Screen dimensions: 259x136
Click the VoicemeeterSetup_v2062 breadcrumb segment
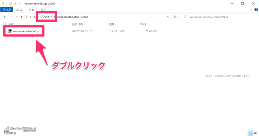(x=72, y=17)
